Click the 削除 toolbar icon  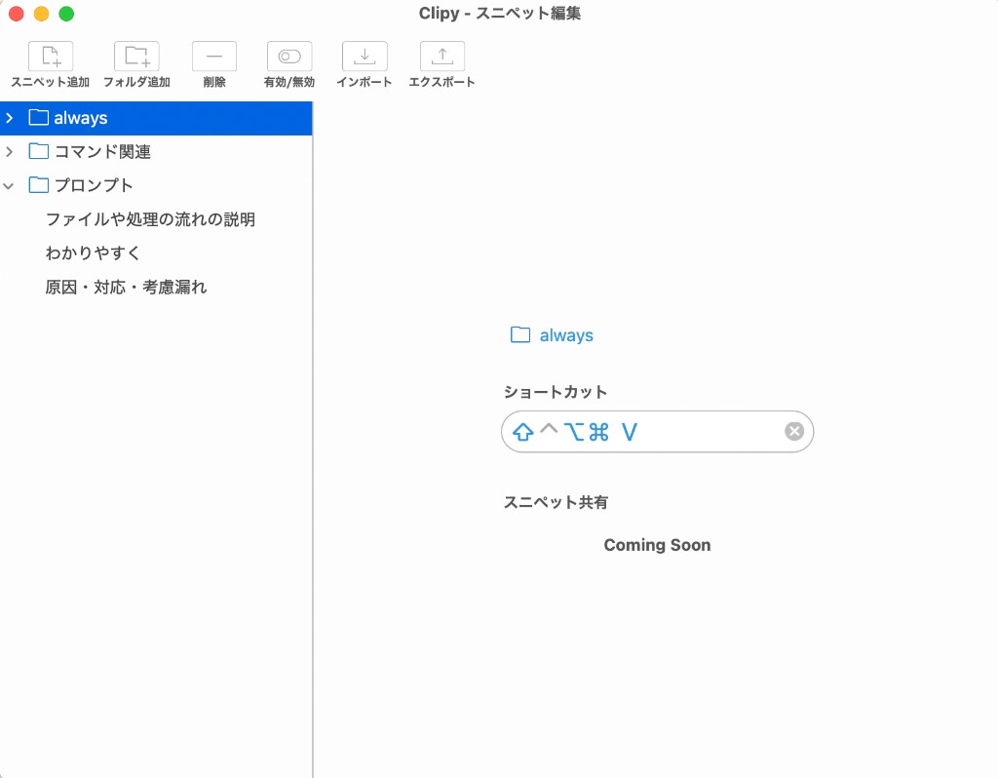tap(212, 56)
